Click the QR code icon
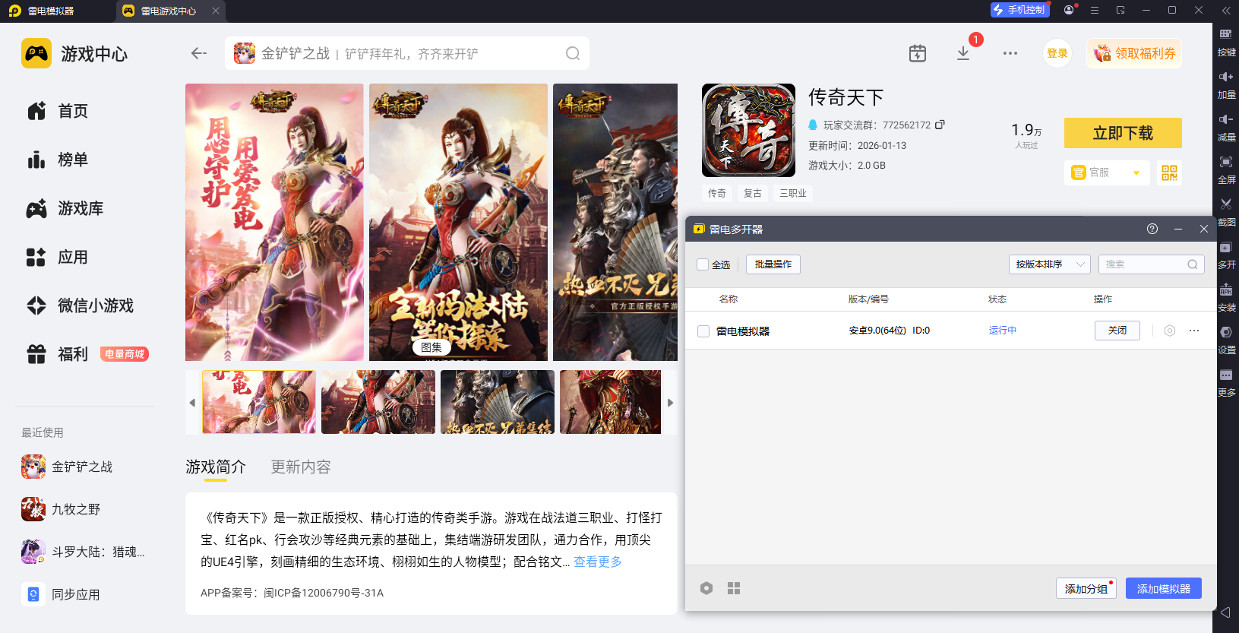Image resolution: width=1239 pixels, height=633 pixels. click(x=1169, y=172)
